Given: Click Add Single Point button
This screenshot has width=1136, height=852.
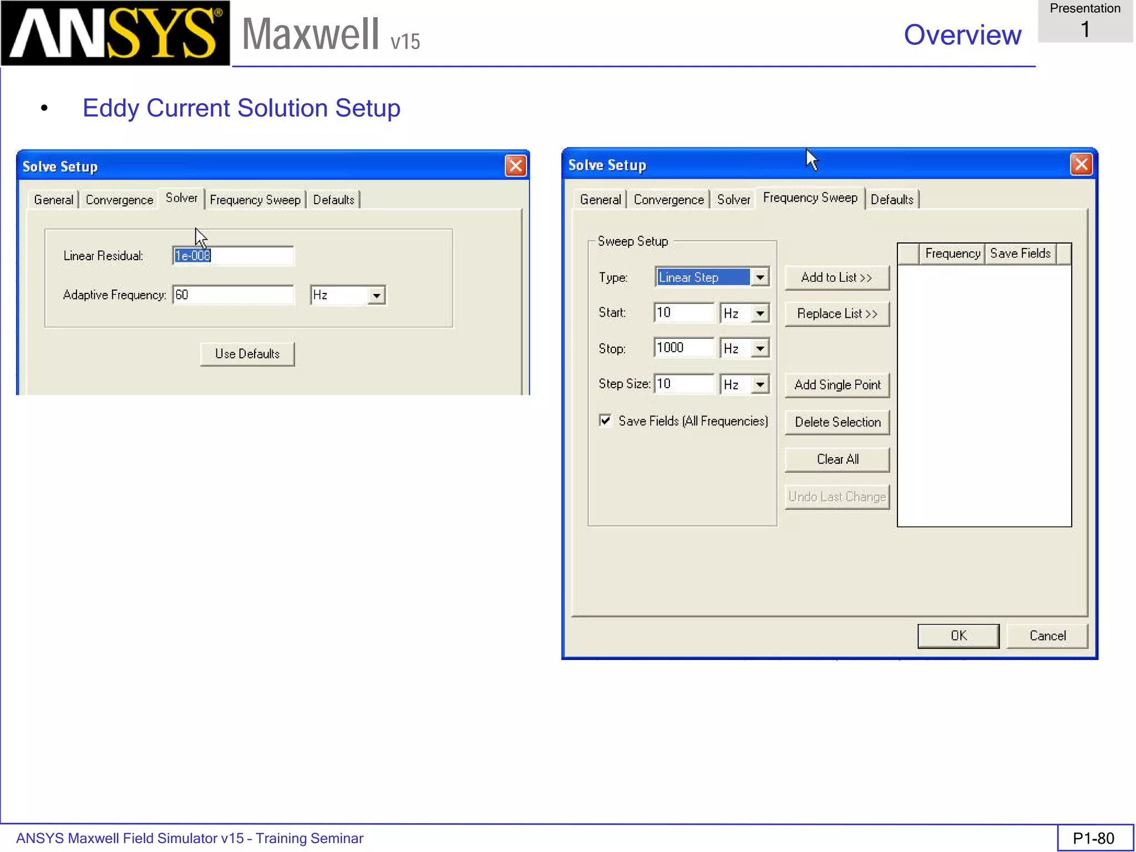Looking at the screenshot, I should point(837,385).
